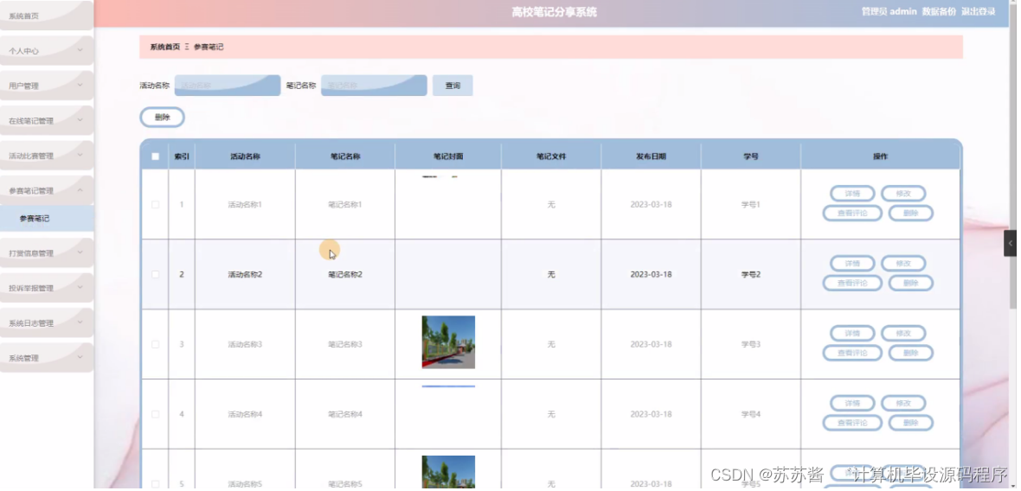Screen dimensions: 1021x491
Task: Open 详情 for row 学号1
Action: click(852, 194)
